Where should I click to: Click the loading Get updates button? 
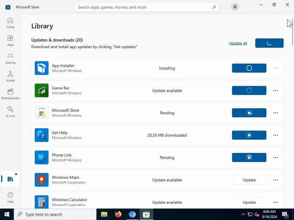pyautogui.click(x=269, y=43)
